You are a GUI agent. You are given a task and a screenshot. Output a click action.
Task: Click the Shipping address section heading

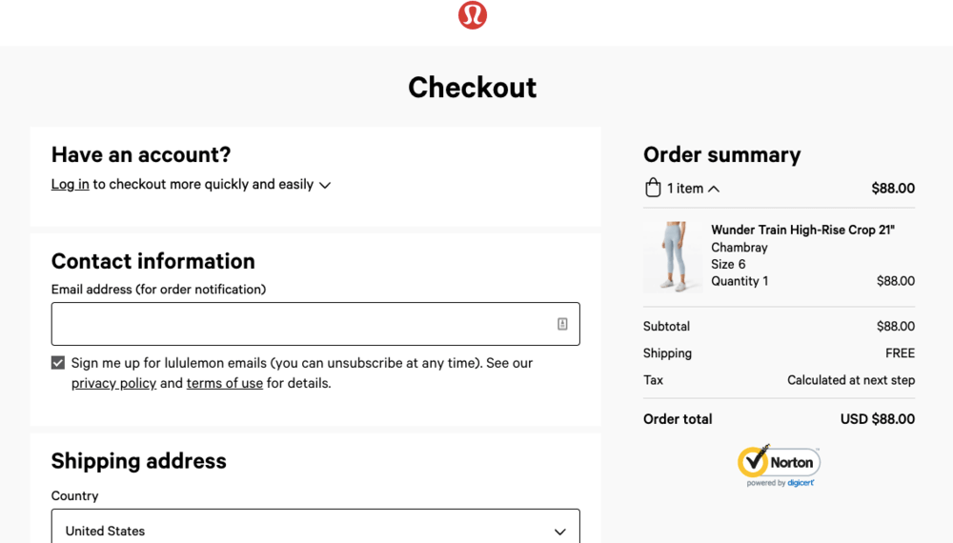point(139,461)
